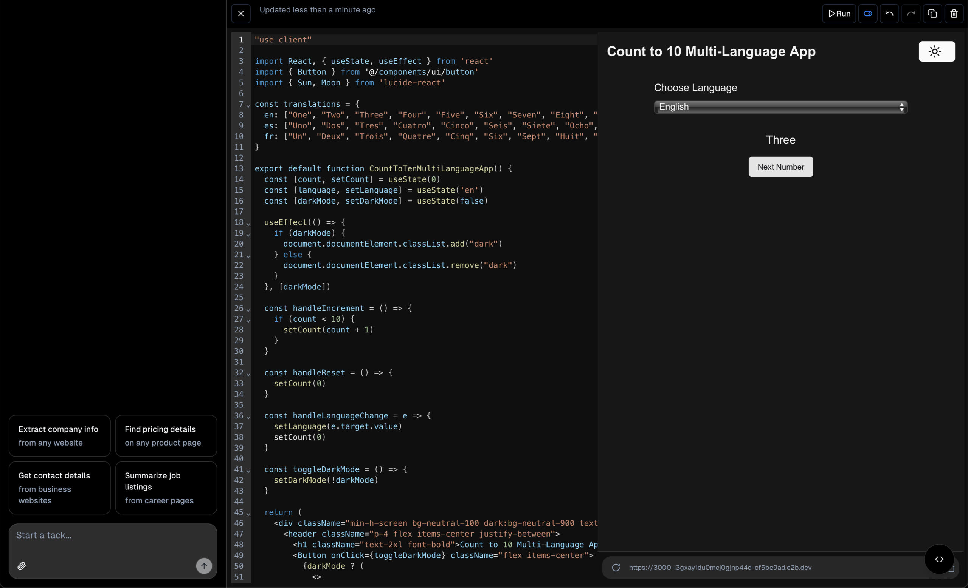This screenshot has height=588, width=968.
Task: Click the send arrow button
Action: coord(204,566)
